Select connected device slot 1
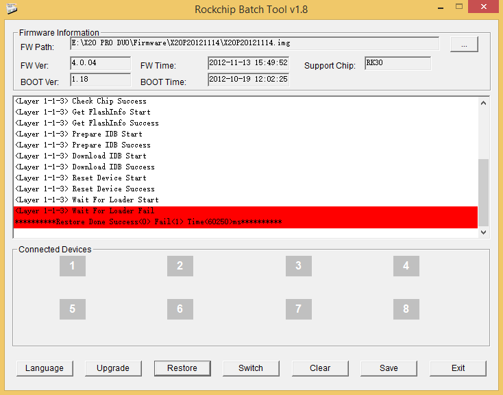The width and height of the screenshot is (503, 395). coord(73,266)
